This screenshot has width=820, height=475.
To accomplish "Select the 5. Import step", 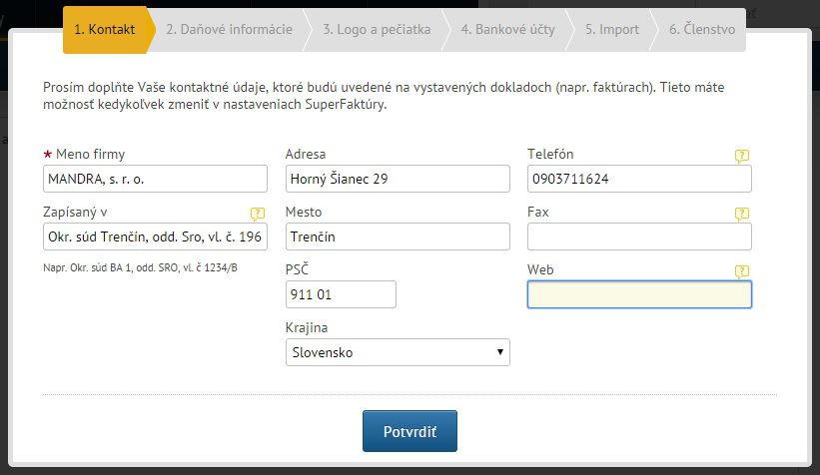I will 612,29.
